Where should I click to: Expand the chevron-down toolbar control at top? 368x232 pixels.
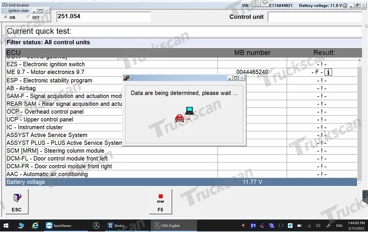pyautogui.click(x=265, y=3)
